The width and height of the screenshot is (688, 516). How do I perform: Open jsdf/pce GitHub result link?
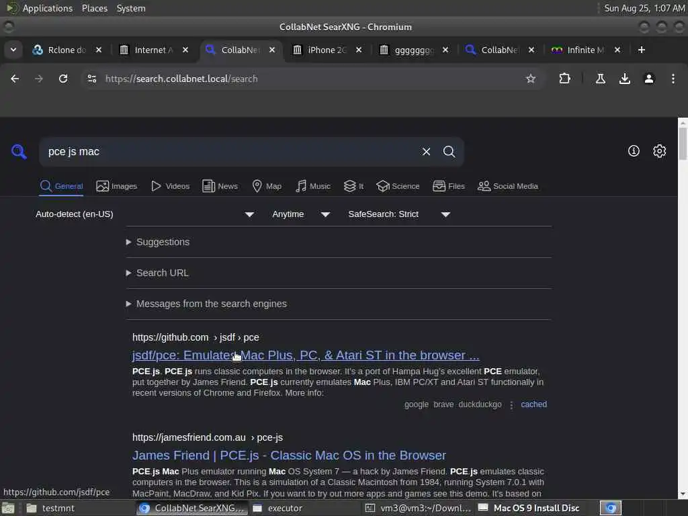306,355
